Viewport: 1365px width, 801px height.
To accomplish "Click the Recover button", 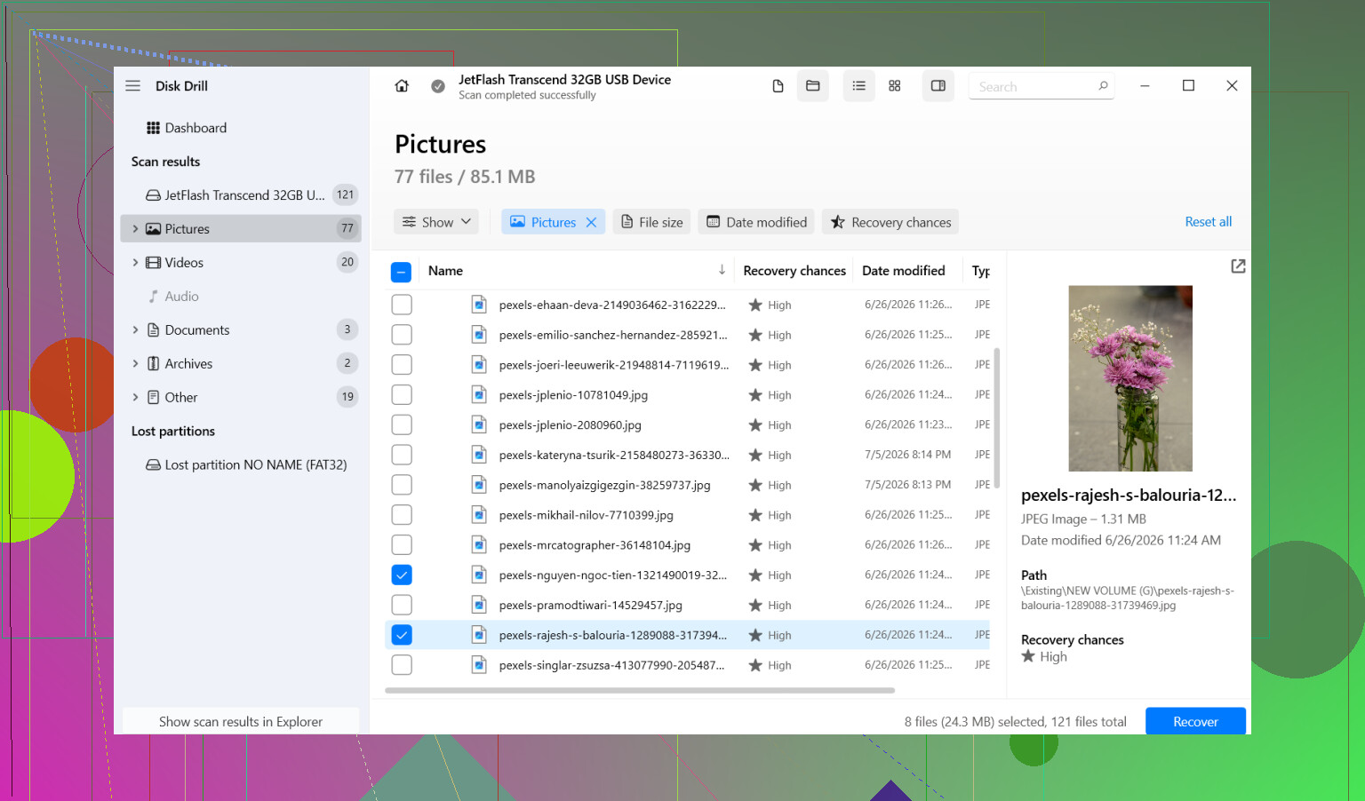I will (x=1195, y=722).
